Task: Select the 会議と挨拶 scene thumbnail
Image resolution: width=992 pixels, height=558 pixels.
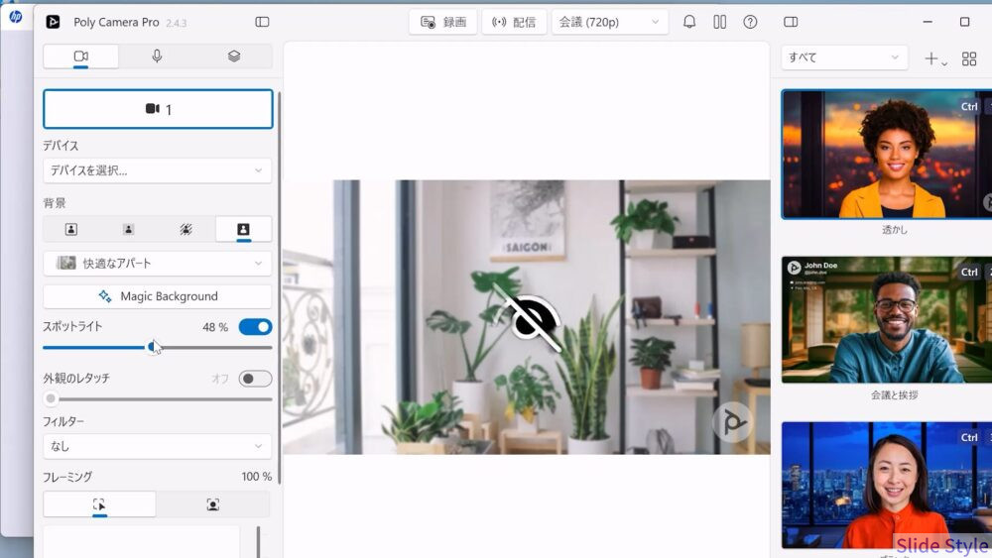Action: pos(887,320)
